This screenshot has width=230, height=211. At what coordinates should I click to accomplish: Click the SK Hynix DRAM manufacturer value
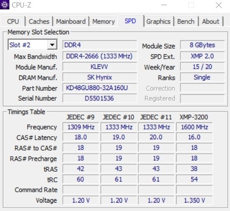pyautogui.click(x=100, y=77)
